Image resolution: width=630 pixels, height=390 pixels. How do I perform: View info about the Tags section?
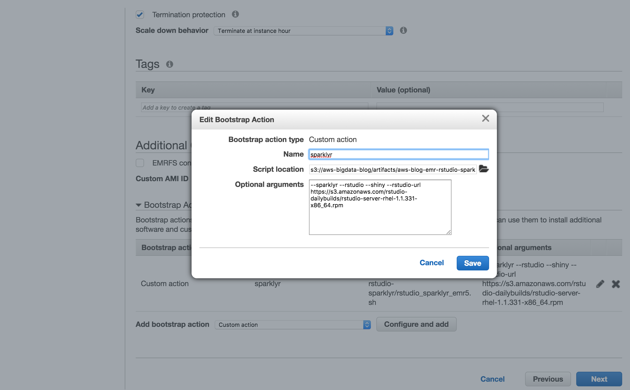click(x=169, y=64)
